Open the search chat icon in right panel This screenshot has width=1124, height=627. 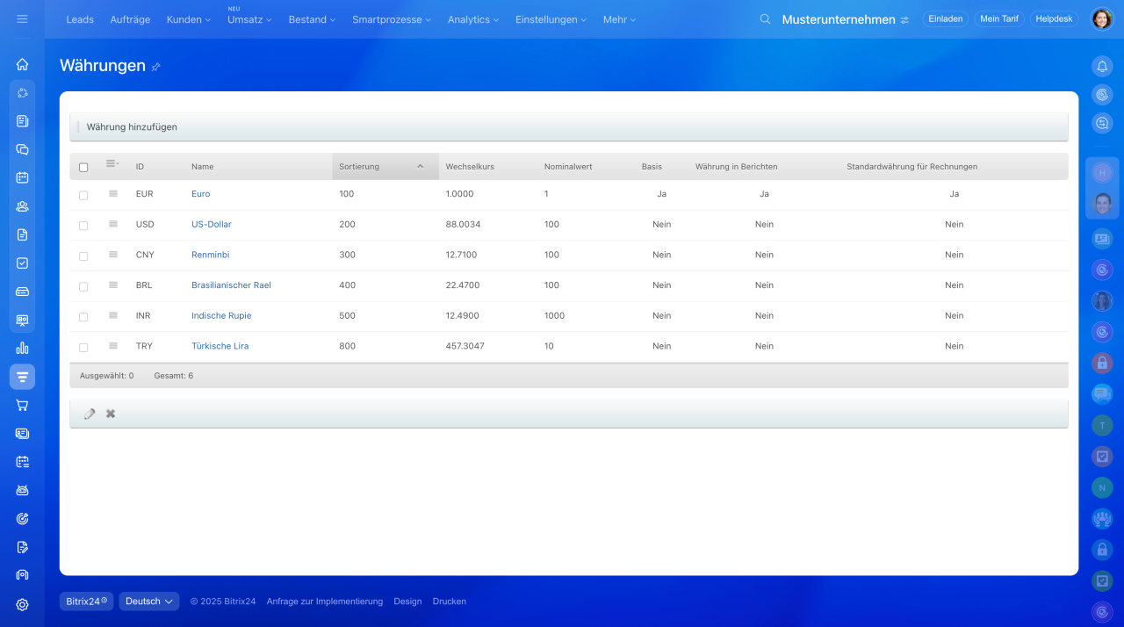point(1102,123)
